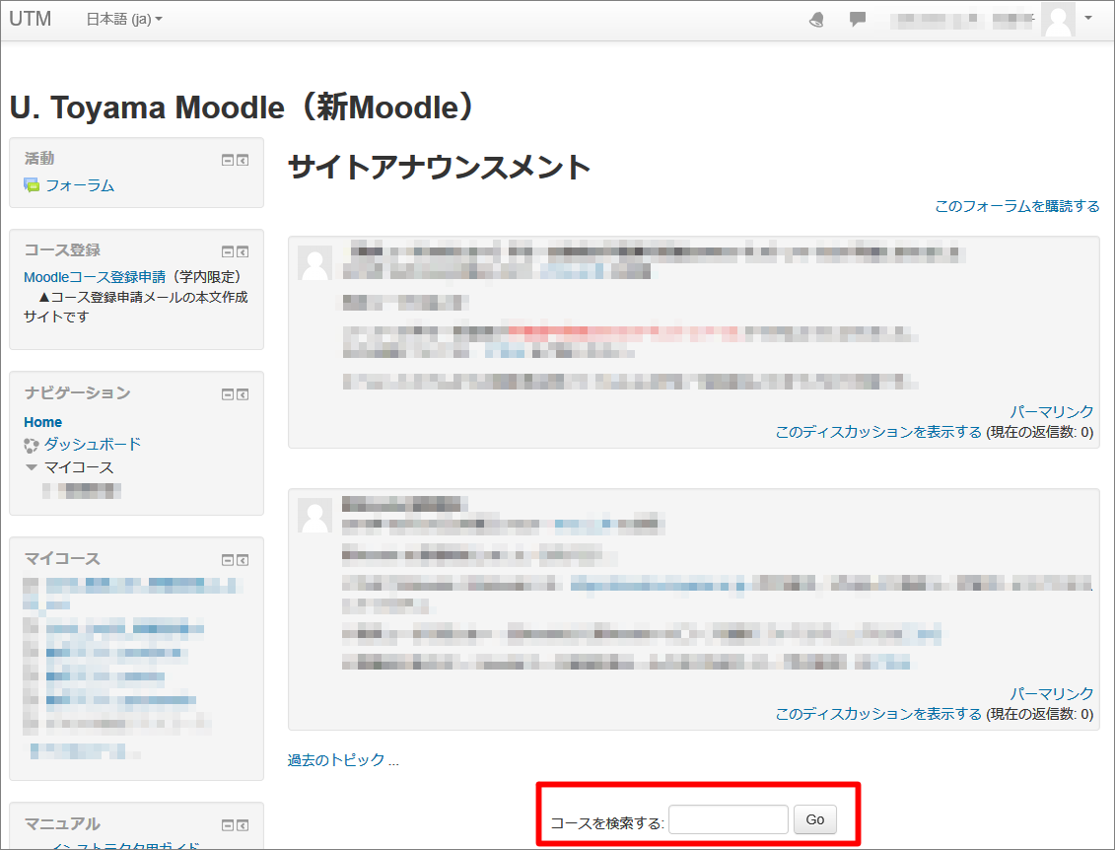1115x850 pixels.
Task: Open the second post's パーマリンク
Action: coord(1052,693)
